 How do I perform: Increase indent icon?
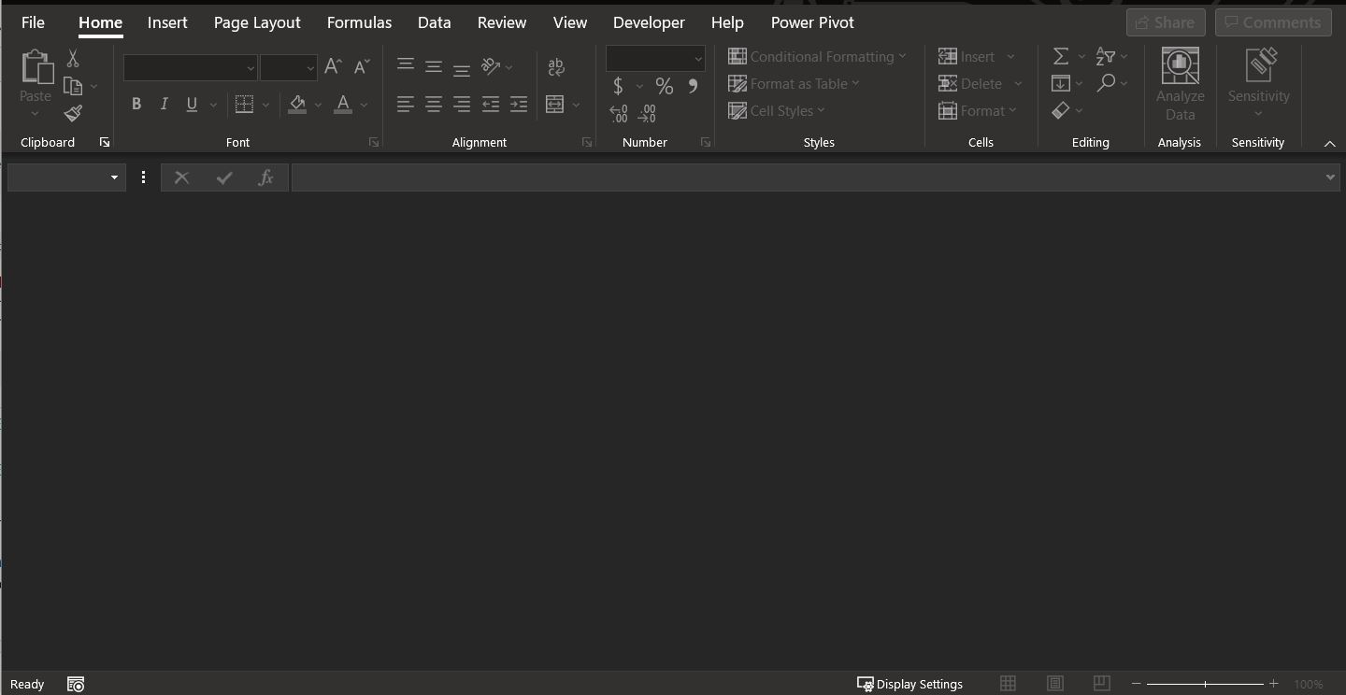tap(519, 104)
